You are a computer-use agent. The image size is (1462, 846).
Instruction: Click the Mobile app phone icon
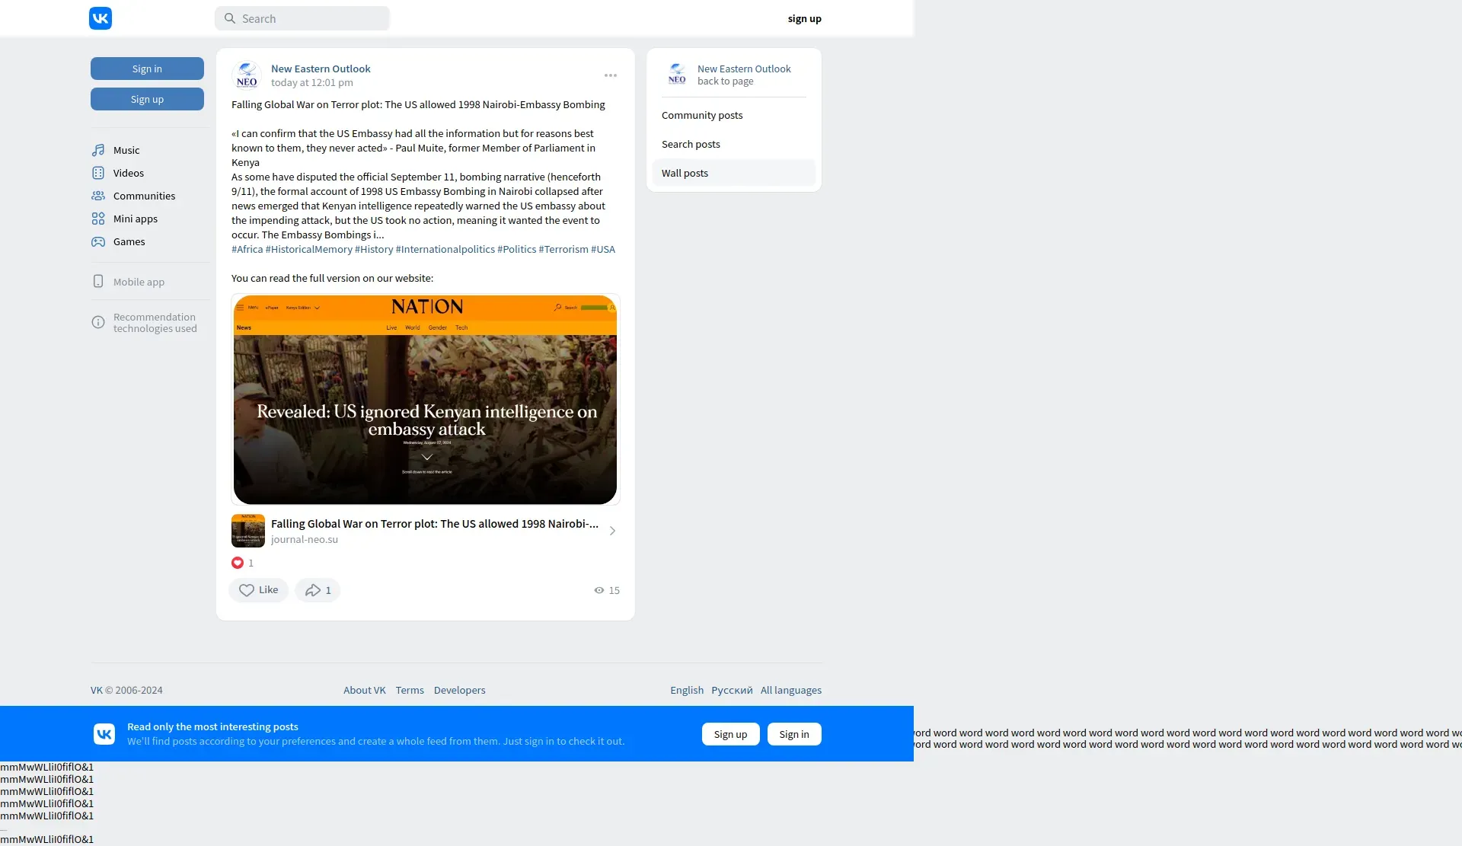tap(98, 282)
